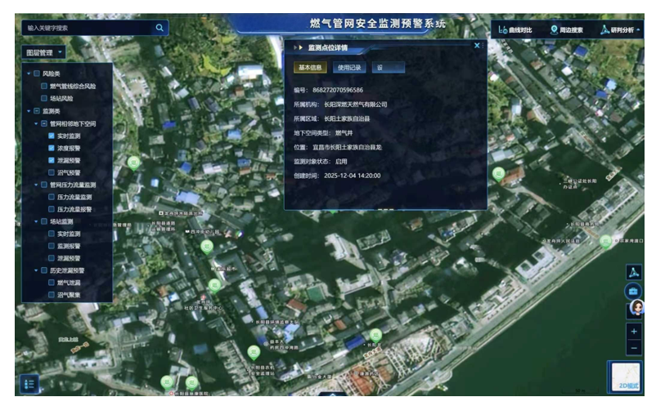
Task: Click 创建时间 2025-12-04 14:20:00
Action: (x=353, y=176)
